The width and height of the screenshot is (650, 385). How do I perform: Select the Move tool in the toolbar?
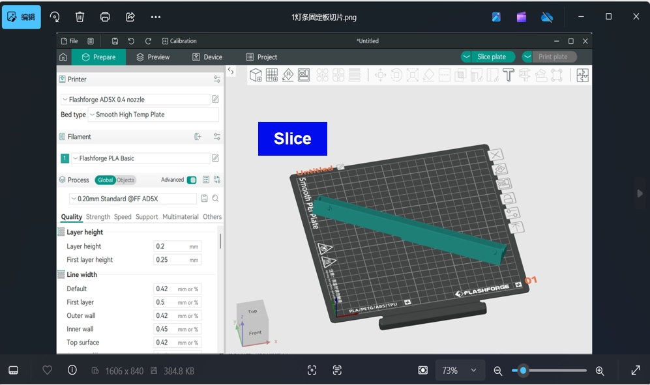tap(380, 75)
